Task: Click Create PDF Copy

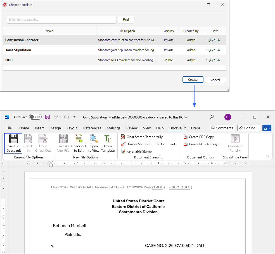Action: (x=198, y=137)
